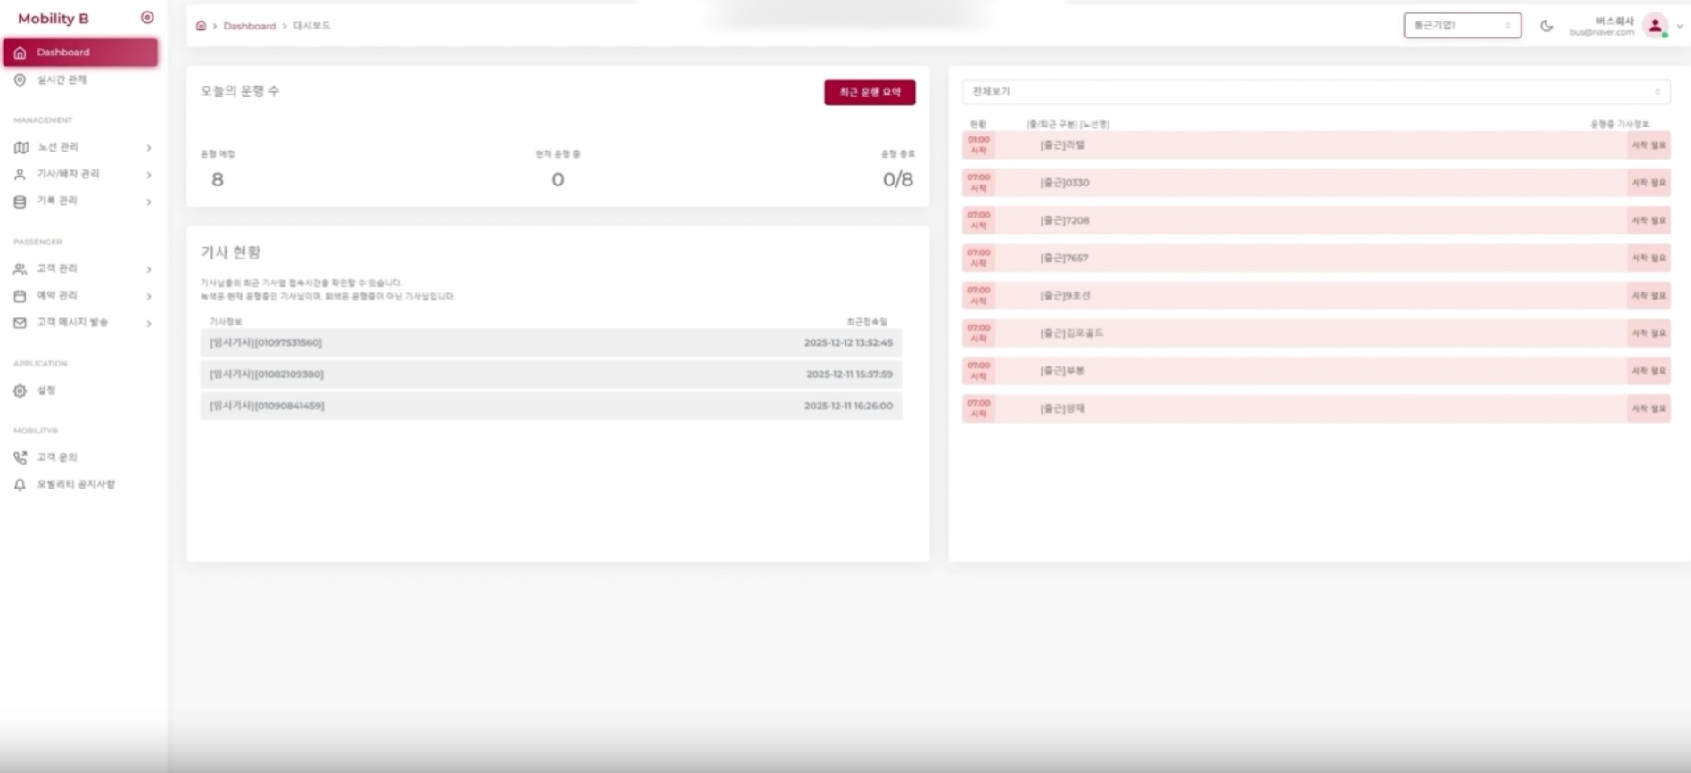Expand the 고객 관리 submenu chevron
This screenshot has height=773, width=1691.
pos(149,269)
